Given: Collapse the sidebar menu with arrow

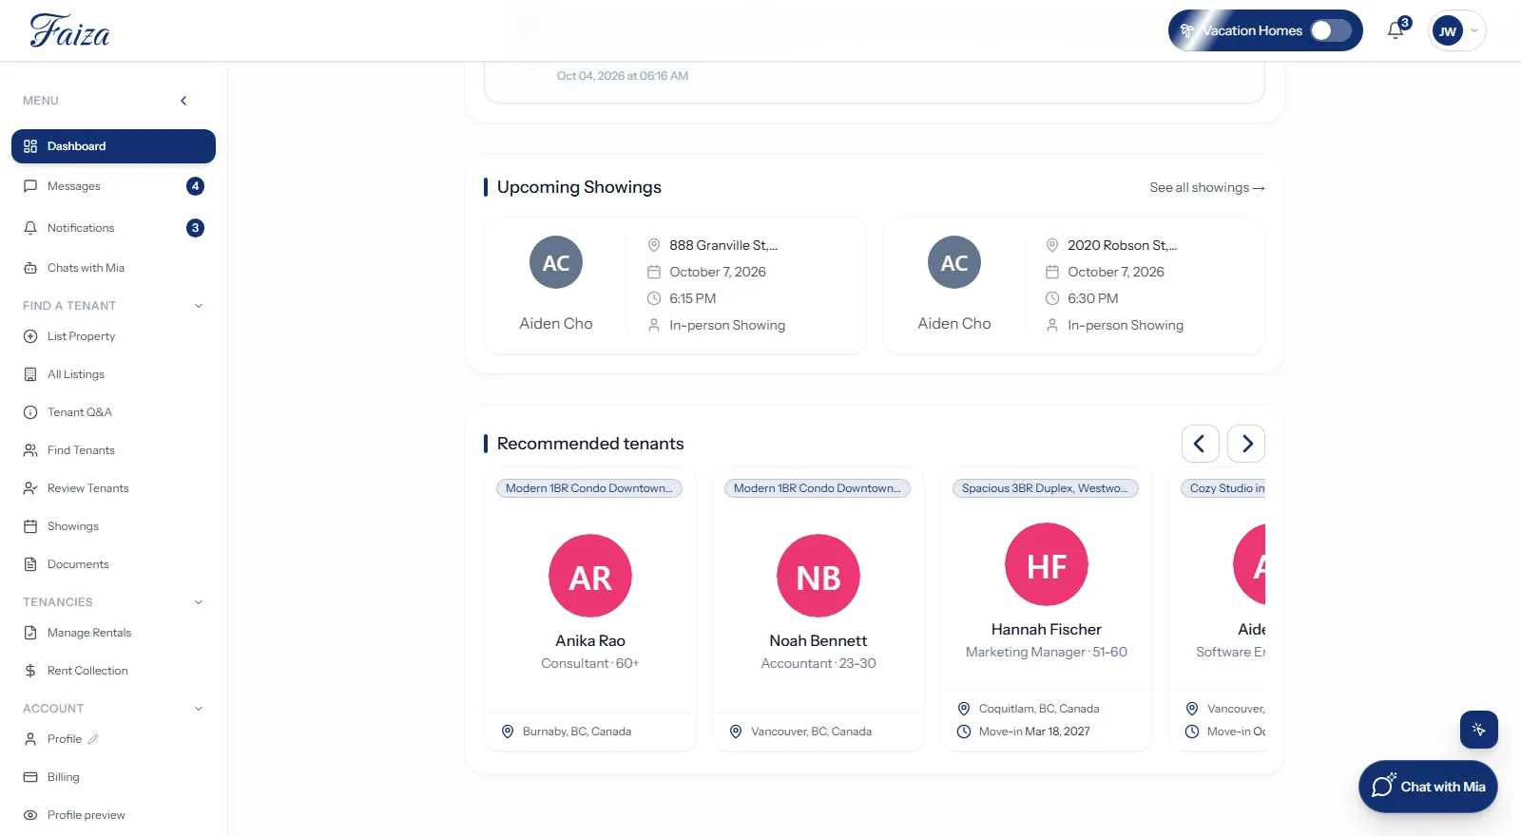Looking at the screenshot, I should click(183, 101).
